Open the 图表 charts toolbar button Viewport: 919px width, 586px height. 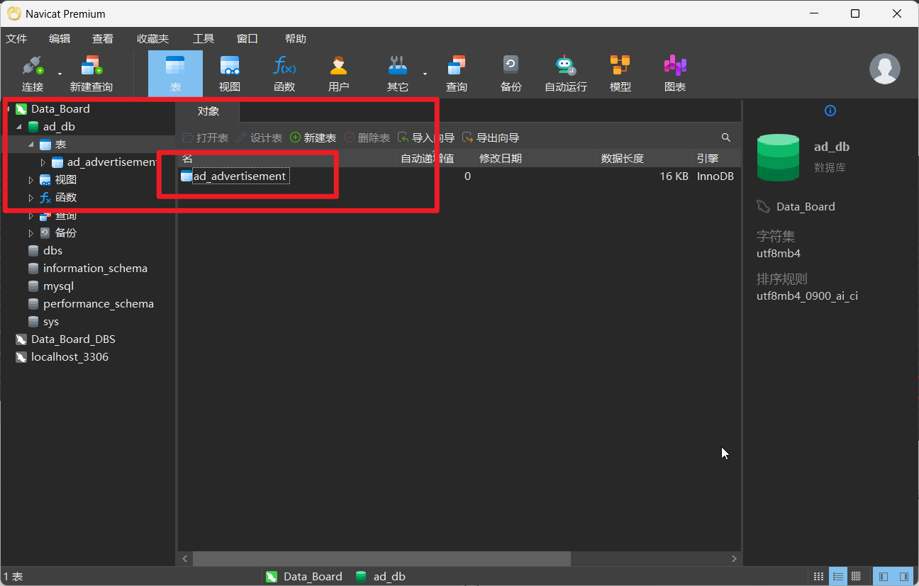click(675, 74)
